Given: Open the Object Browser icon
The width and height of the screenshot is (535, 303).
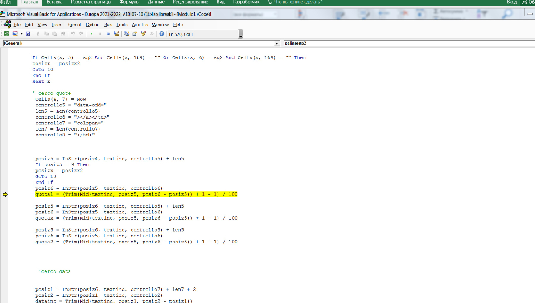Looking at the screenshot, I should tap(143, 34).
